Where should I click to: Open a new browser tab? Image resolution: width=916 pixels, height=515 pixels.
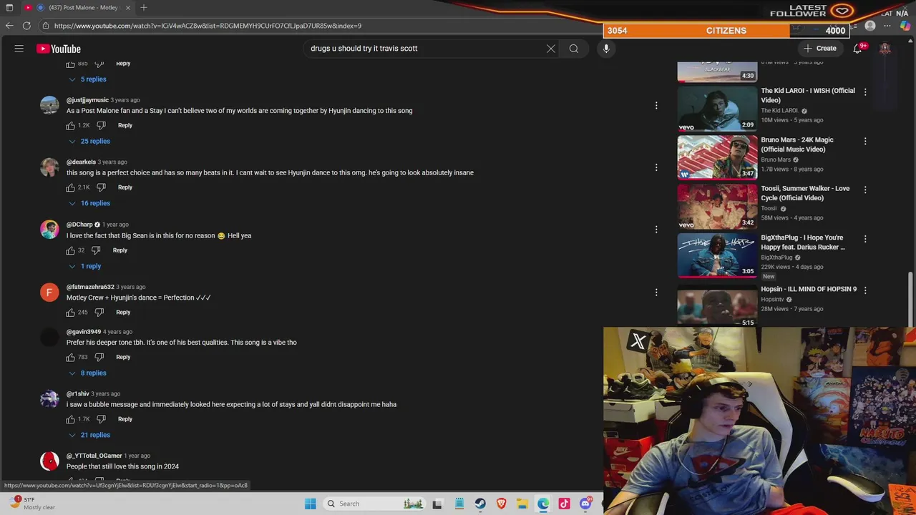[144, 7]
